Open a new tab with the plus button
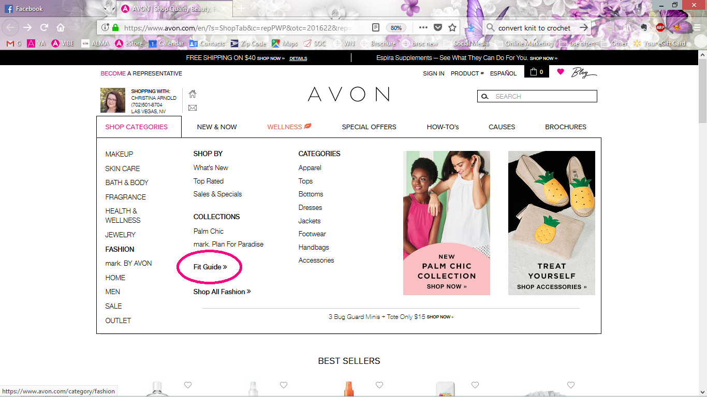Image resolution: width=707 pixels, height=397 pixels. click(x=241, y=9)
